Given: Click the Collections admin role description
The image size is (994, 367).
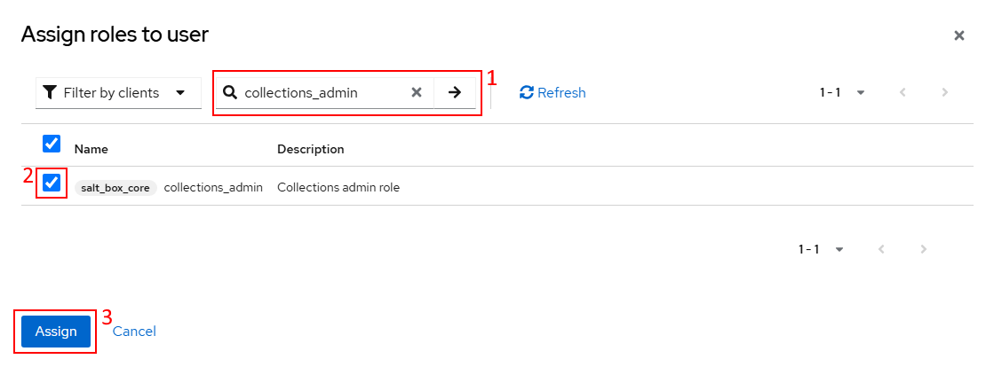Looking at the screenshot, I should (338, 187).
